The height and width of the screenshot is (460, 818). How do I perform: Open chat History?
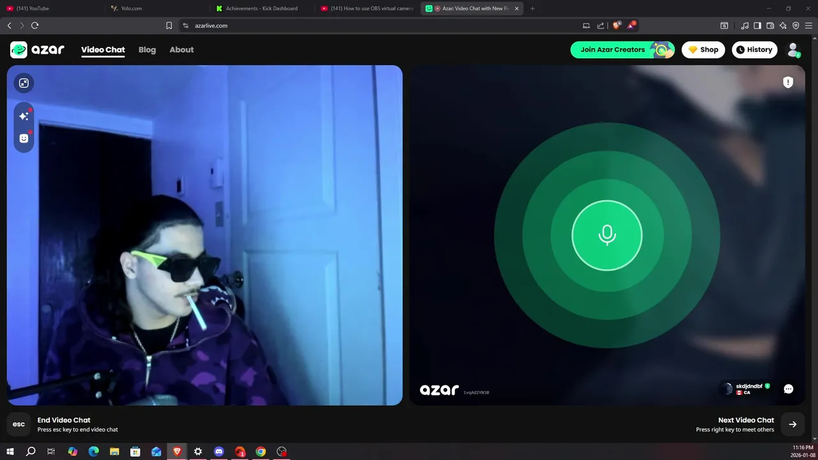point(754,50)
